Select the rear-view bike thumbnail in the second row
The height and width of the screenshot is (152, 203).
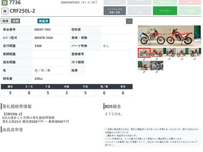click(x=144, y=66)
